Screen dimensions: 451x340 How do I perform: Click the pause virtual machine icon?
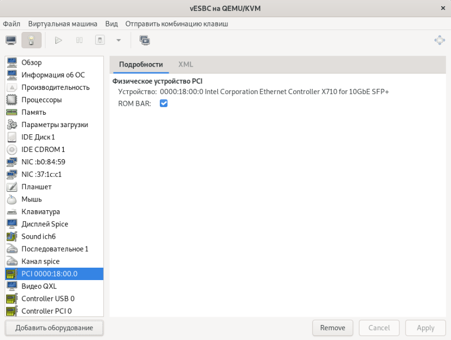tap(80, 40)
